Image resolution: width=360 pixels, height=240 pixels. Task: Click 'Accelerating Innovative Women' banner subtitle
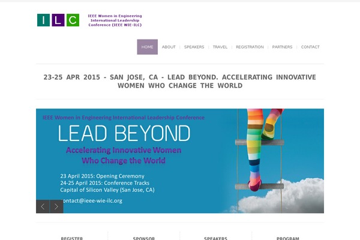[x=124, y=150]
